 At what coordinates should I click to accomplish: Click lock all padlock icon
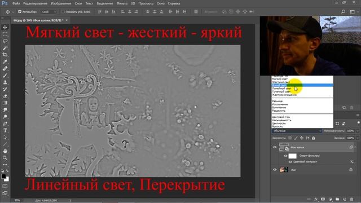click(314, 138)
